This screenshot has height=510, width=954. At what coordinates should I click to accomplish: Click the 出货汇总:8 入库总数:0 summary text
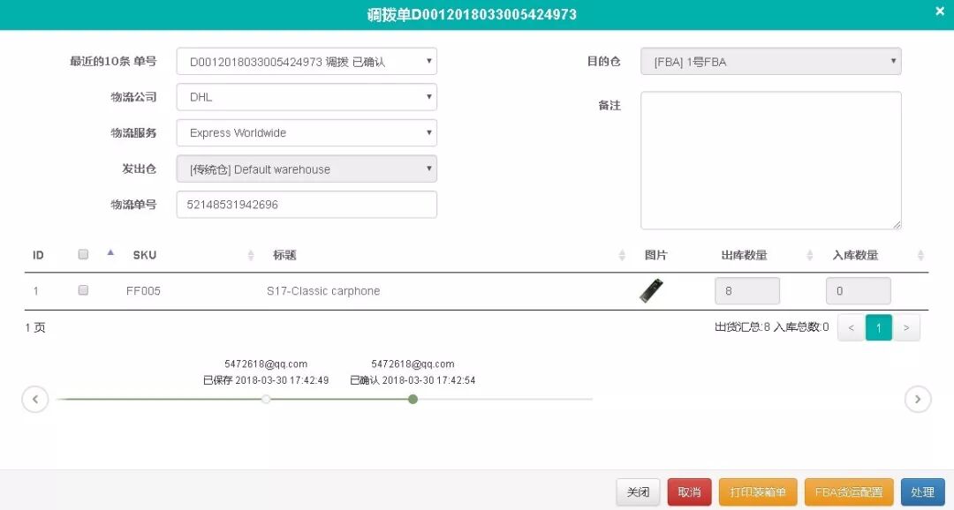coord(771,327)
